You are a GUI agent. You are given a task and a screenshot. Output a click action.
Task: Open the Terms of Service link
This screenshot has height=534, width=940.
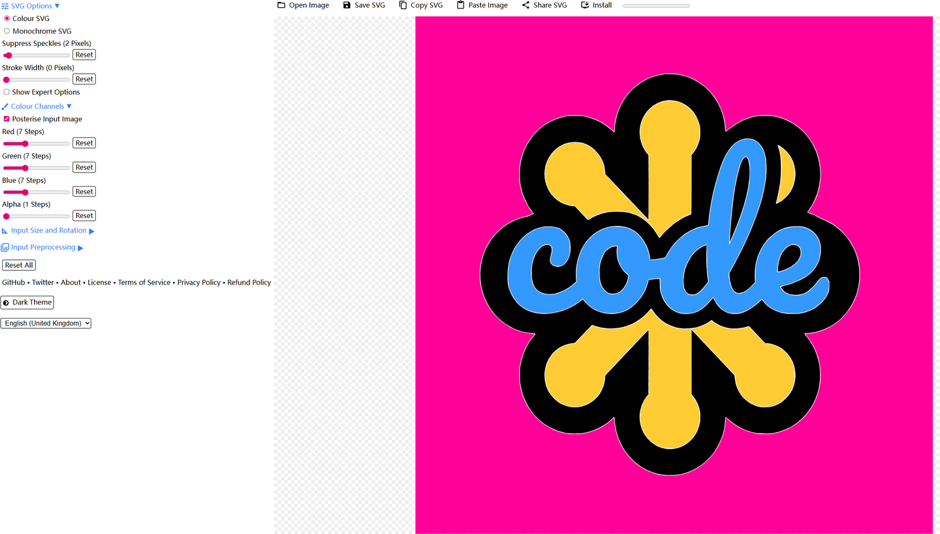coord(144,283)
